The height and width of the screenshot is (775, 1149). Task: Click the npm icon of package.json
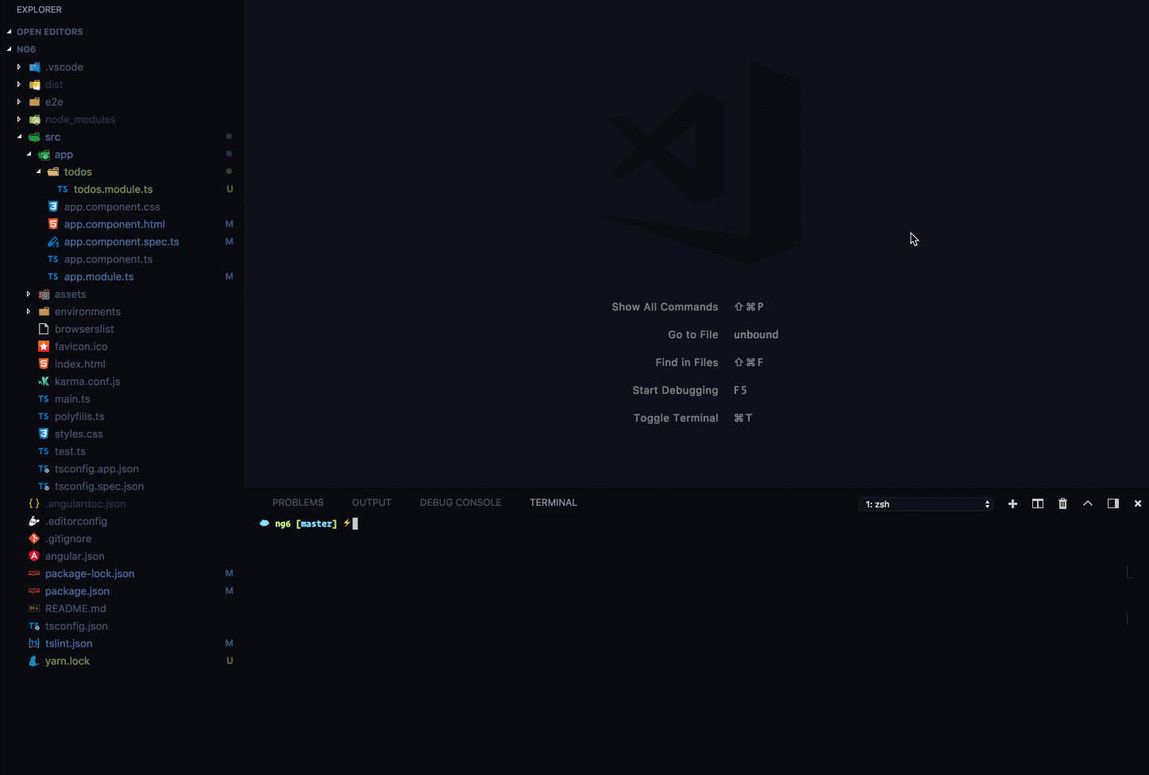coord(34,591)
